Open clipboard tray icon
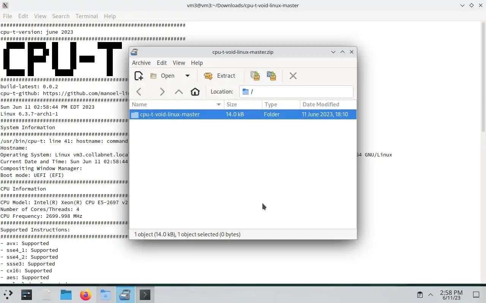Viewport: 486px width, 303px height. pyautogui.click(x=420, y=295)
